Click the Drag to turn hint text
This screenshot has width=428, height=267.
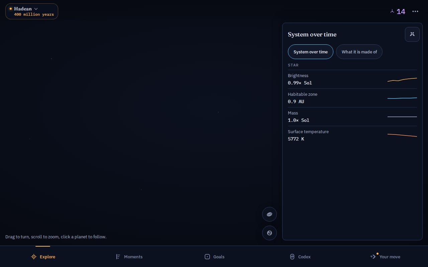point(56,237)
